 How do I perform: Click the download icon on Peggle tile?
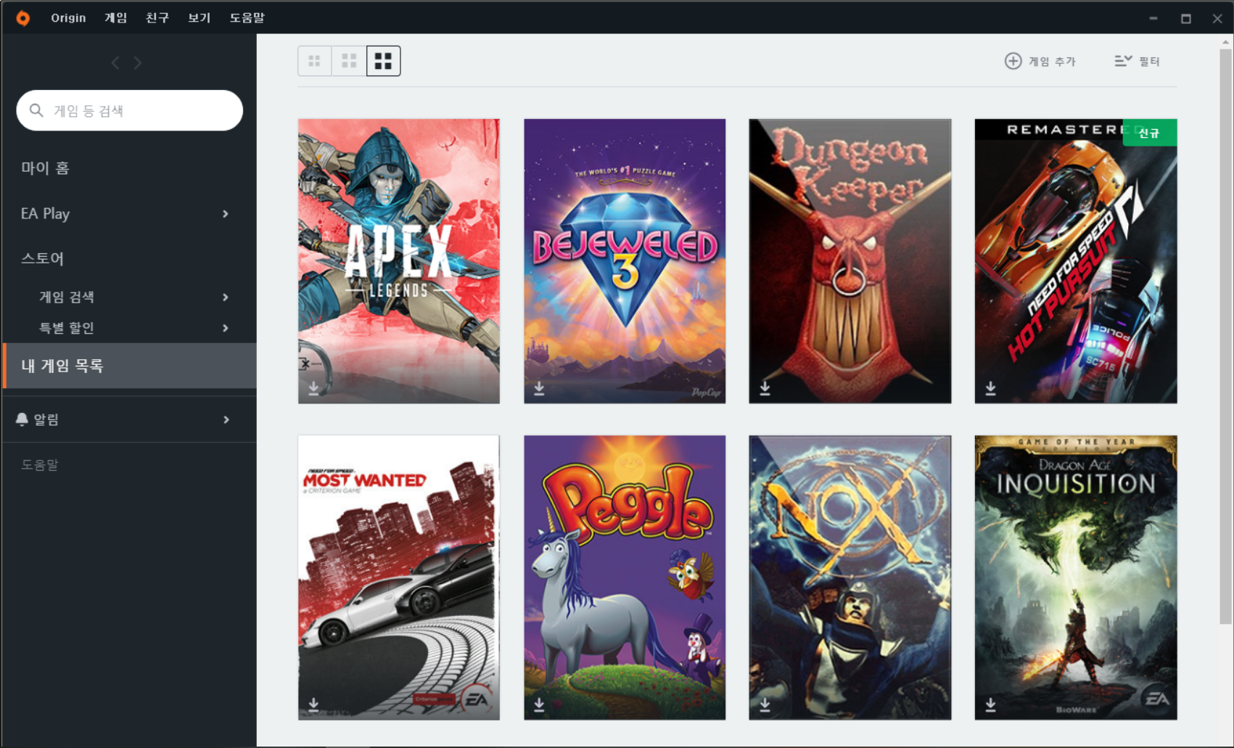(539, 704)
